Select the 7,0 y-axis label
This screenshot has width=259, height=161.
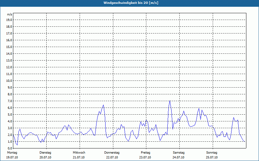point(10,101)
